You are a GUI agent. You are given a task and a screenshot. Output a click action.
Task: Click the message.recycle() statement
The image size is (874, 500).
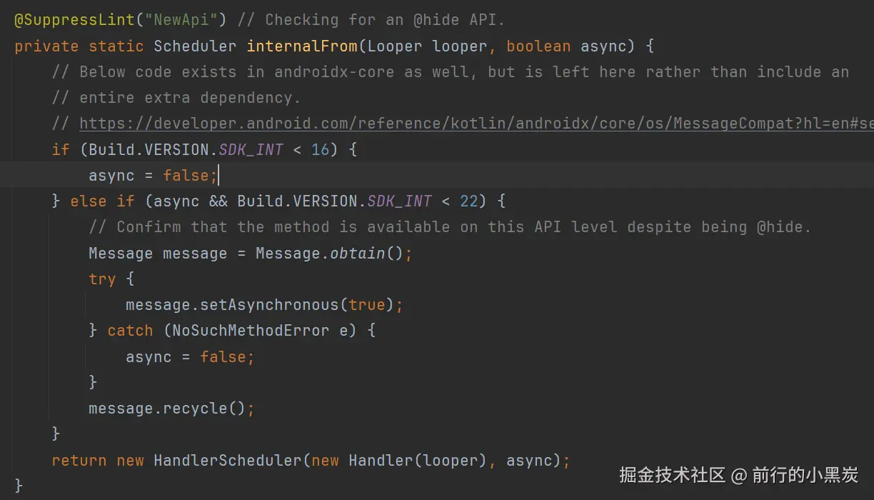(x=171, y=408)
